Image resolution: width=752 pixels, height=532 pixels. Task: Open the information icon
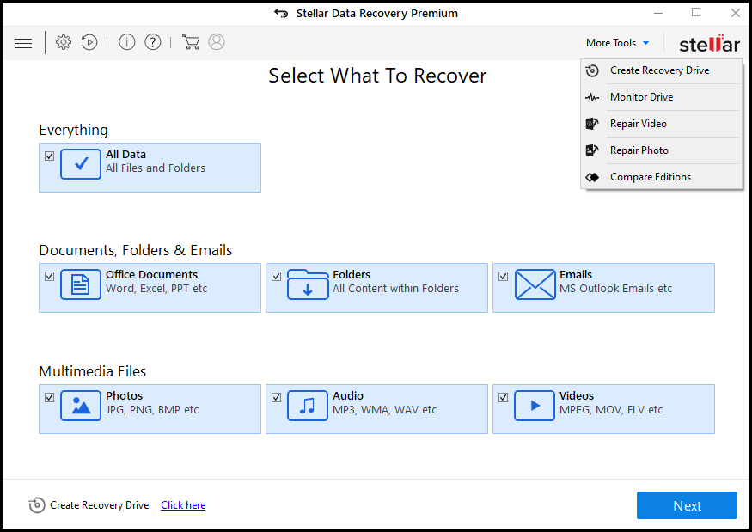(x=126, y=42)
